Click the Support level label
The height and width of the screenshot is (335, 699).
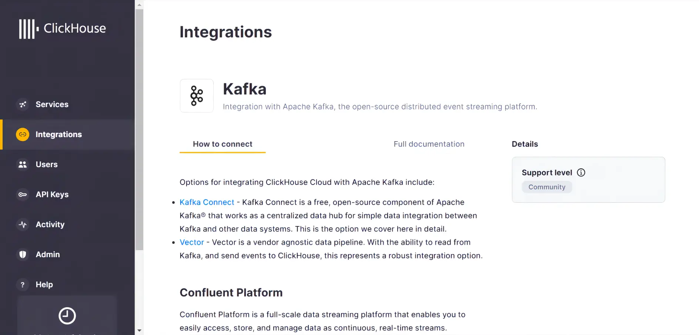tap(547, 173)
